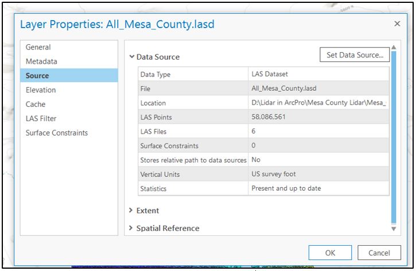Click the Statistics label cell
Viewport: 416px width, 271px height.
[193, 188]
